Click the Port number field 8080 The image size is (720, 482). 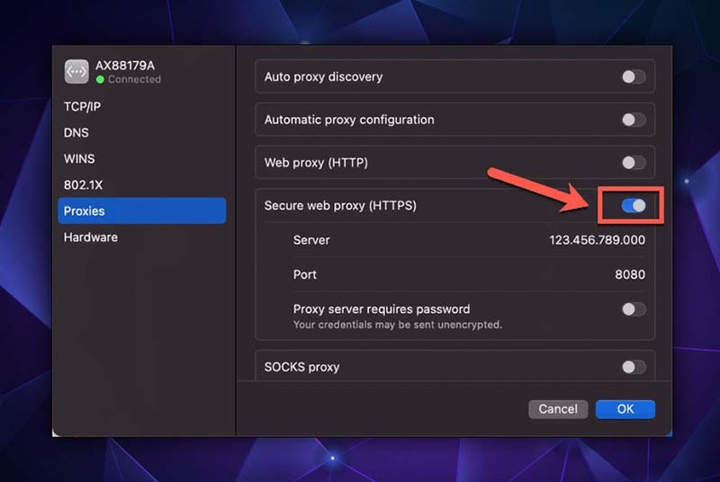tap(629, 274)
